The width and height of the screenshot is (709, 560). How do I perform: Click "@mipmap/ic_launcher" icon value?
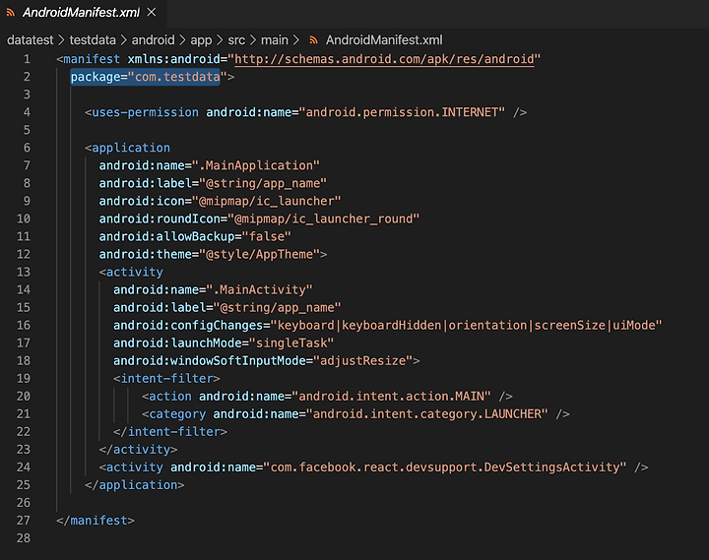click(x=266, y=201)
